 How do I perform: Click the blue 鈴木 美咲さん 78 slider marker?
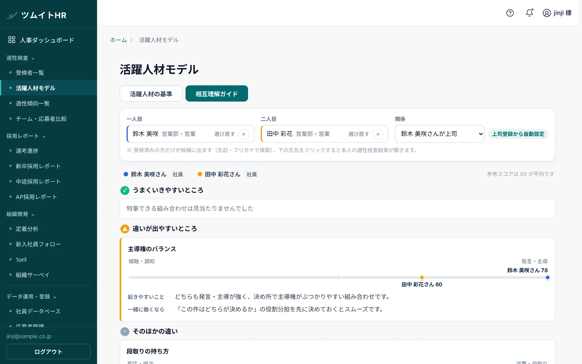[x=547, y=278]
